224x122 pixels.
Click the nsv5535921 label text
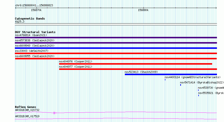pos(206,93)
